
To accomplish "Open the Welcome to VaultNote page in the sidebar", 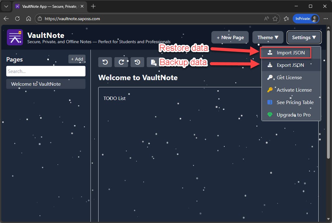I will 46,84.
